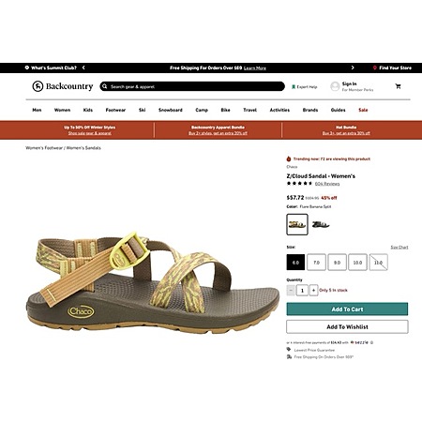Select size 9.0
The height and width of the screenshot is (422, 422).
[x=337, y=263]
